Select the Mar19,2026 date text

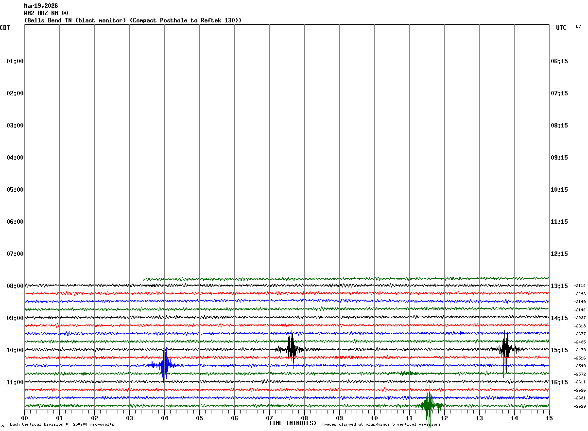[x=41, y=6]
